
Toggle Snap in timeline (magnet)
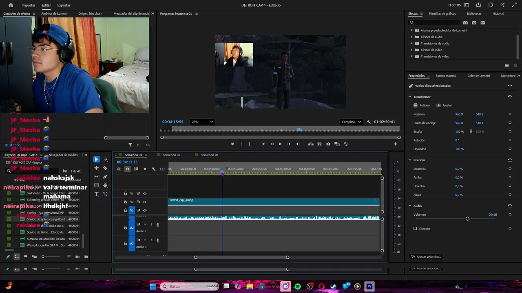(x=127, y=169)
